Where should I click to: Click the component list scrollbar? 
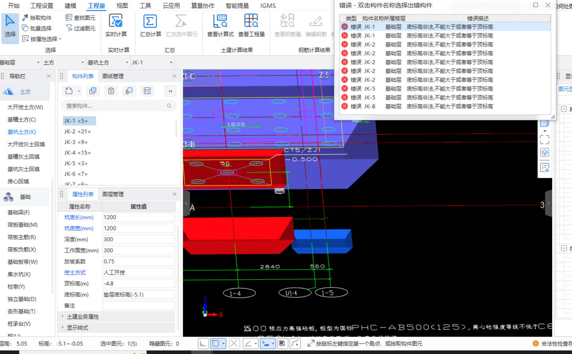177,129
